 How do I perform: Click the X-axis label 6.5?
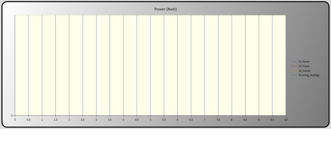191,120
